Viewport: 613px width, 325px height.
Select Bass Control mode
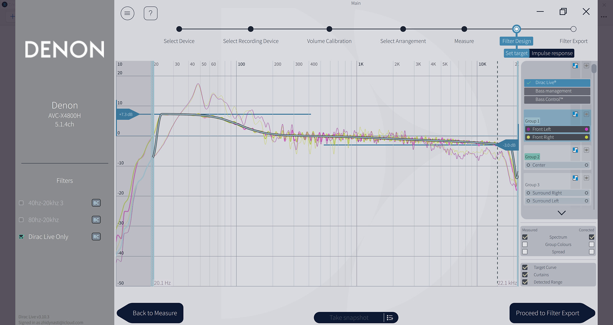tap(557, 100)
